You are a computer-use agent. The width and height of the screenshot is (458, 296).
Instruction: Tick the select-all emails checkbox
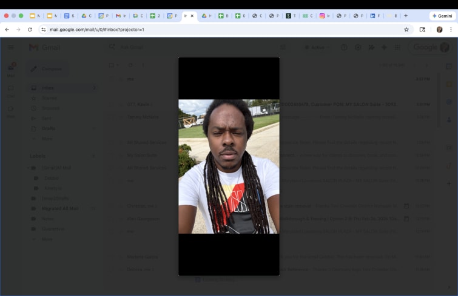[111, 65]
